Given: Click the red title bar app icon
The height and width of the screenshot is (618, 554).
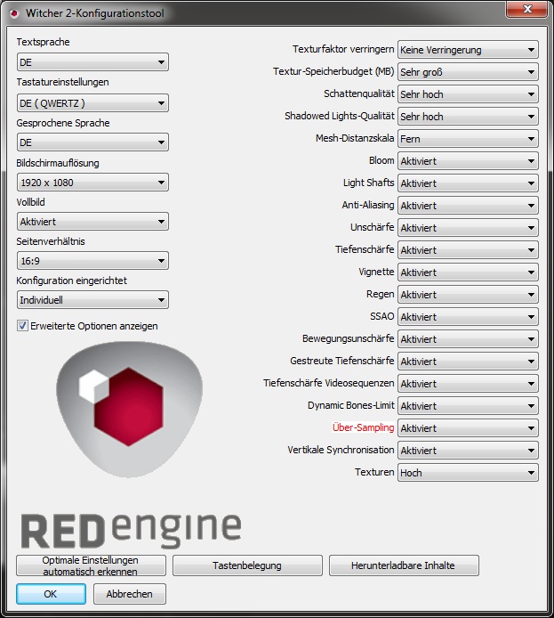Looking at the screenshot, I should (14, 13).
